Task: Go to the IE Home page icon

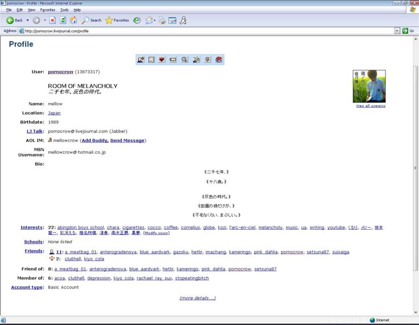Action: [73, 20]
